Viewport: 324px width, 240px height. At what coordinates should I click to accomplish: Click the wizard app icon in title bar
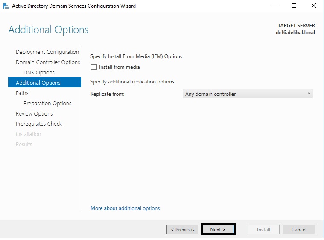click(6, 6)
